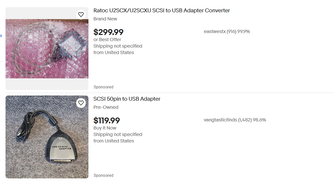Image resolution: width=333 pixels, height=181 pixels.
Task: Click the heart icon on SCSI 50pin listing
Action: [x=81, y=103]
